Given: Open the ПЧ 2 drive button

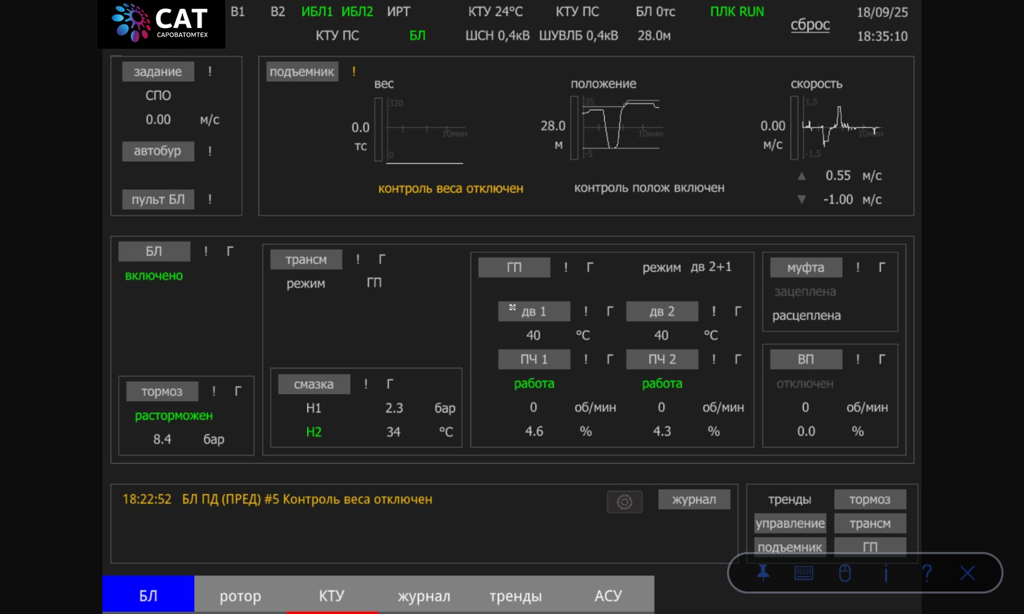Looking at the screenshot, I should pyautogui.click(x=662, y=359).
